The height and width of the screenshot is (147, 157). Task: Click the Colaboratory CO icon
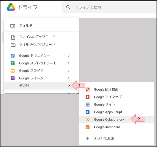coord(88,119)
